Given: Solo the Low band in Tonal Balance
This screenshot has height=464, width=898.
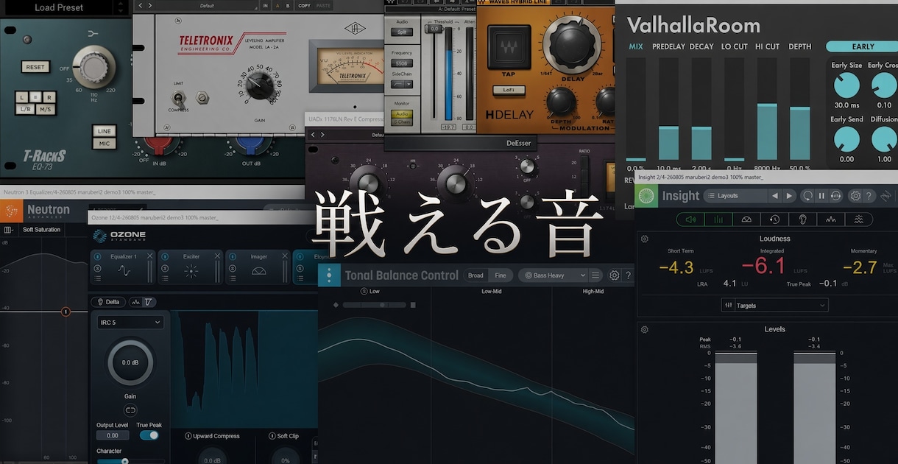Looking at the screenshot, I should 364,291.
